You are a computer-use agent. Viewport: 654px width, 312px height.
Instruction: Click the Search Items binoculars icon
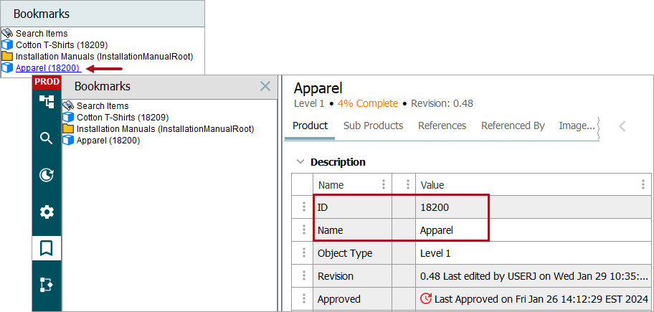click(68, 106)
